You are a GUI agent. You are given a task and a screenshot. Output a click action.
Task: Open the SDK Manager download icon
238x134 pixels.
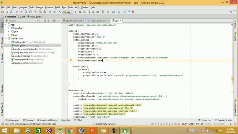(x=119, y=12)
